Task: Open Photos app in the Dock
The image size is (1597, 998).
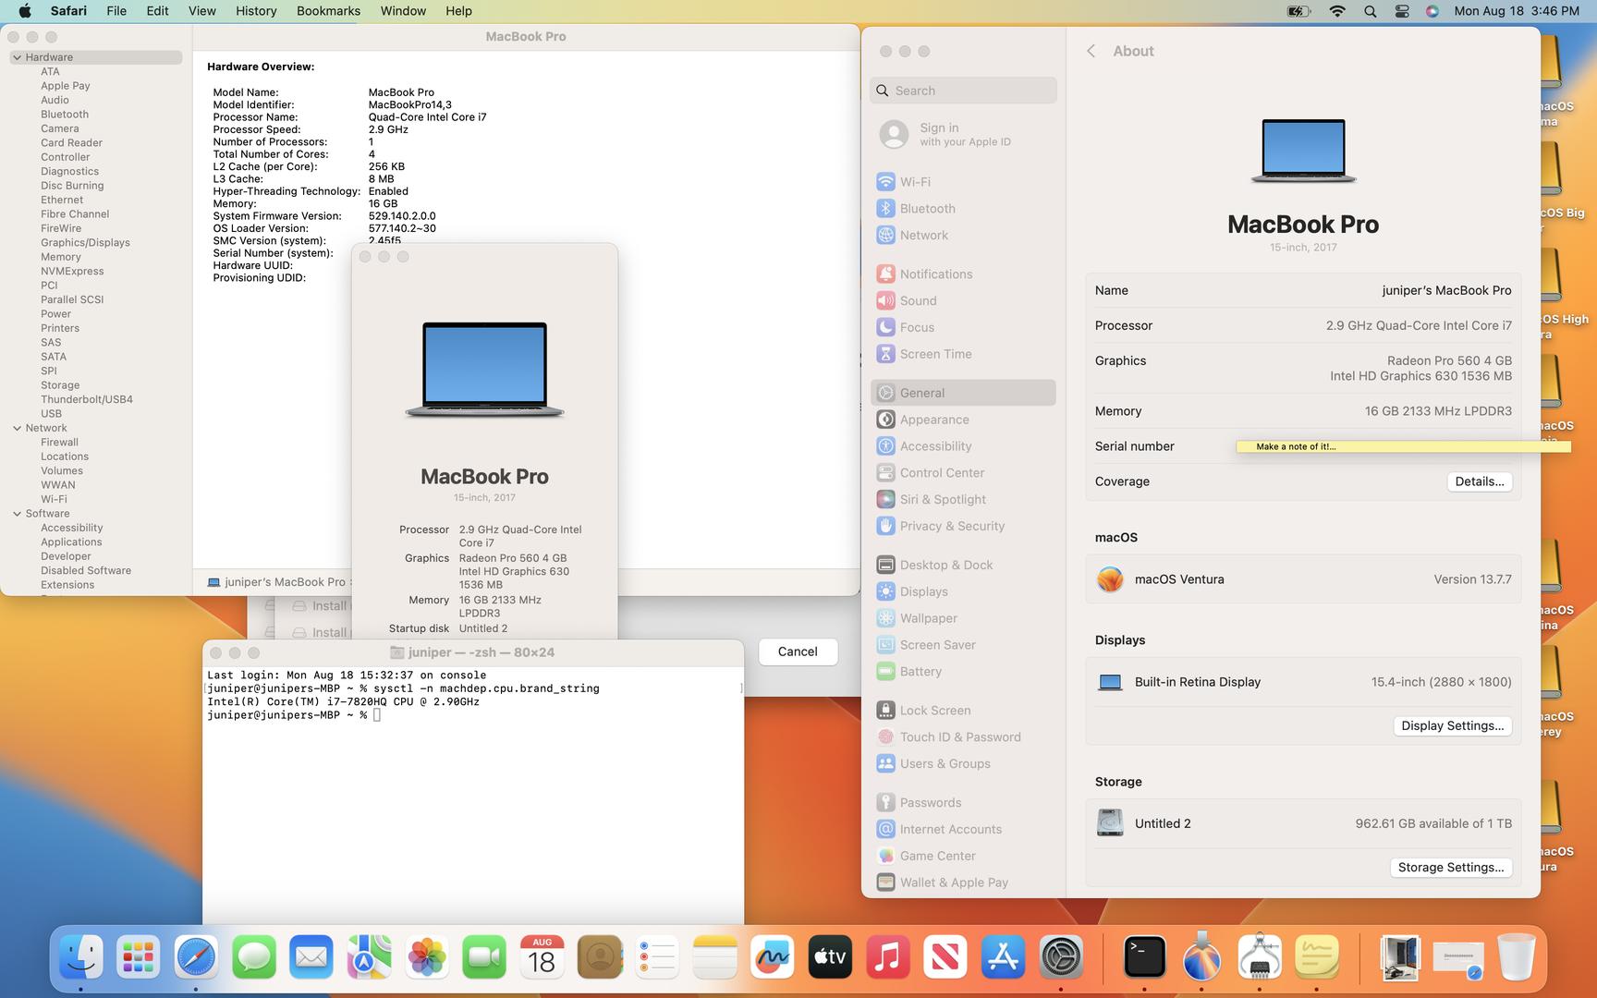Action: pyautogui.click(x=427, y=957)
